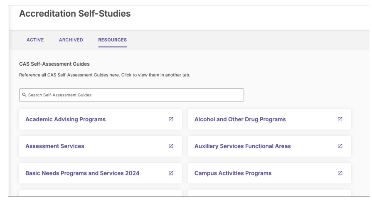Click the magnifier icon in the search box
Image resolution: width=372 pixels, height=204 pixels.
(x=24, y=95)
